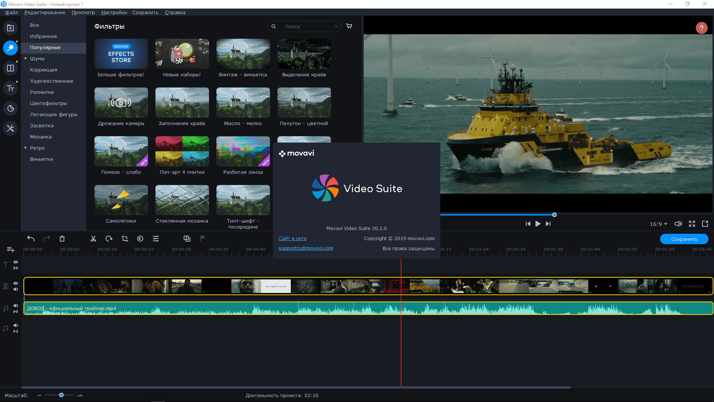The image size is (714, 402).
Task: Rotate the clip using rotate icon
Action: click(x=109, y=239)
